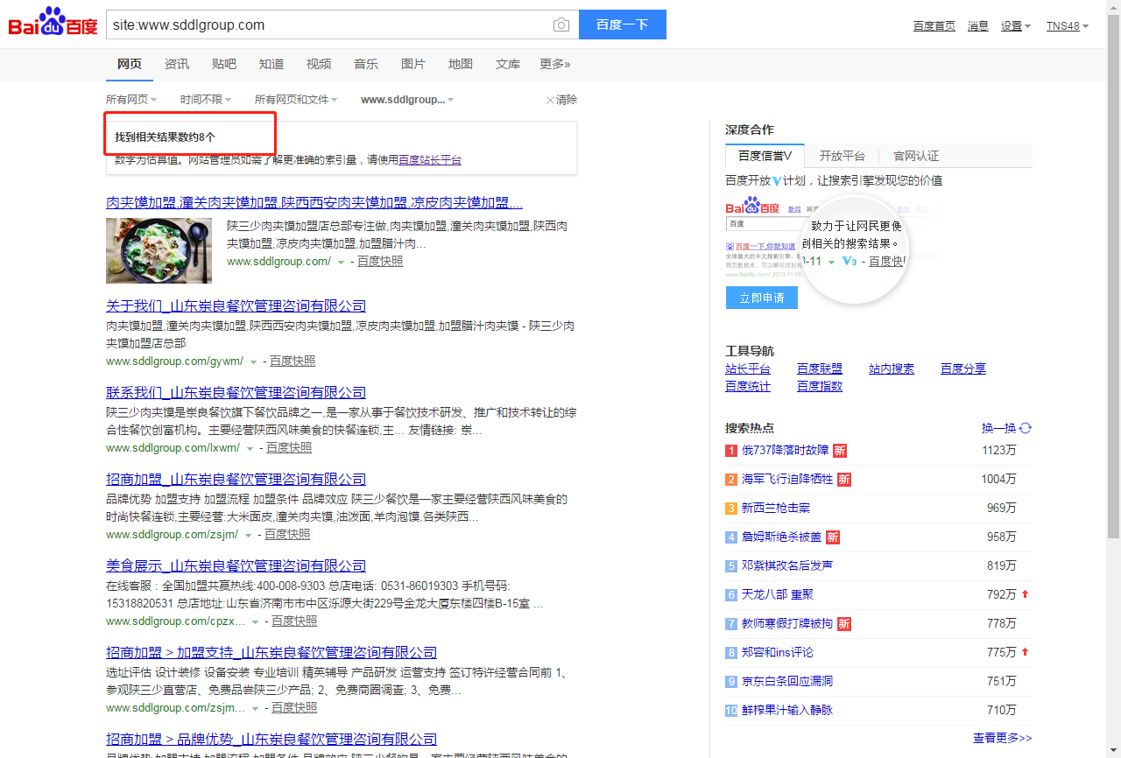Image resolution: width=1121 pixels, height=758 pixels.
Task: Click green arrow after www.sddlgroup.com/ URL
Action: click(x=341, y=262)
